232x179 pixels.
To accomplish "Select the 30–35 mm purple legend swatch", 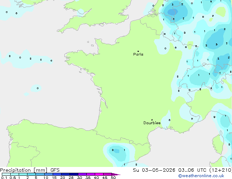I will coord(82,174).
